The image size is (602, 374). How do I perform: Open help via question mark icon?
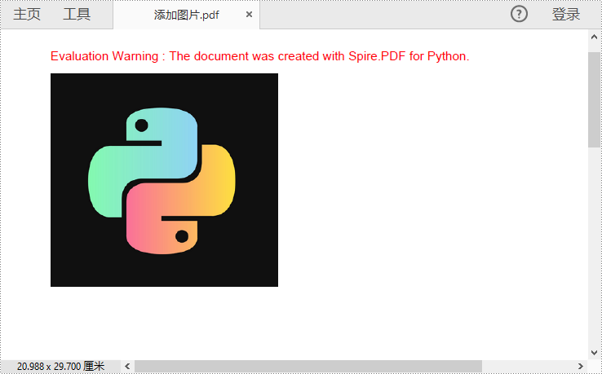(x=519, y=14)
